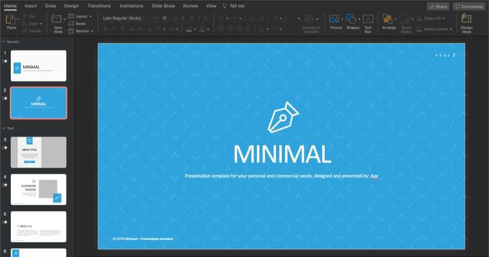Switch to the Transitions tab
This screenshot has height=257, width=489.
[x=98, y=6]
